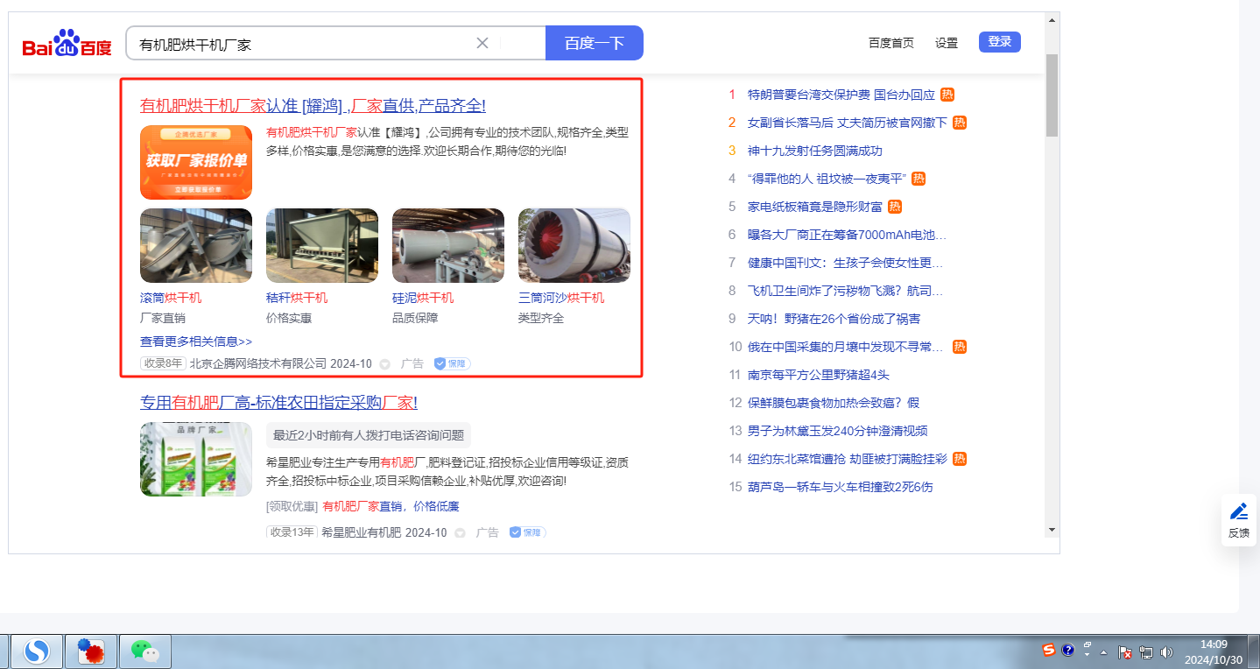The width and height of the screenshot is (1260, 669).
Task: Click the 硅泥烘干机 link
Action: [423, 298]
